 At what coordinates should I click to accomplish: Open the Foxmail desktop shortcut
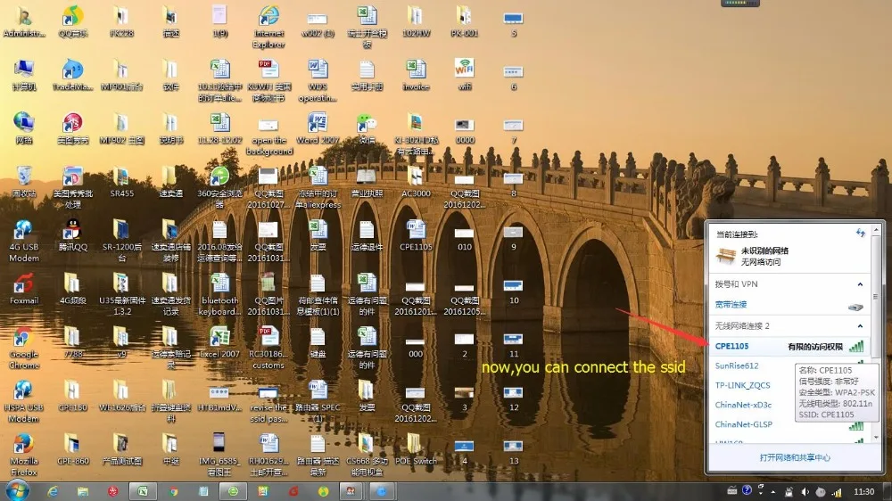(x=24, y=289)
